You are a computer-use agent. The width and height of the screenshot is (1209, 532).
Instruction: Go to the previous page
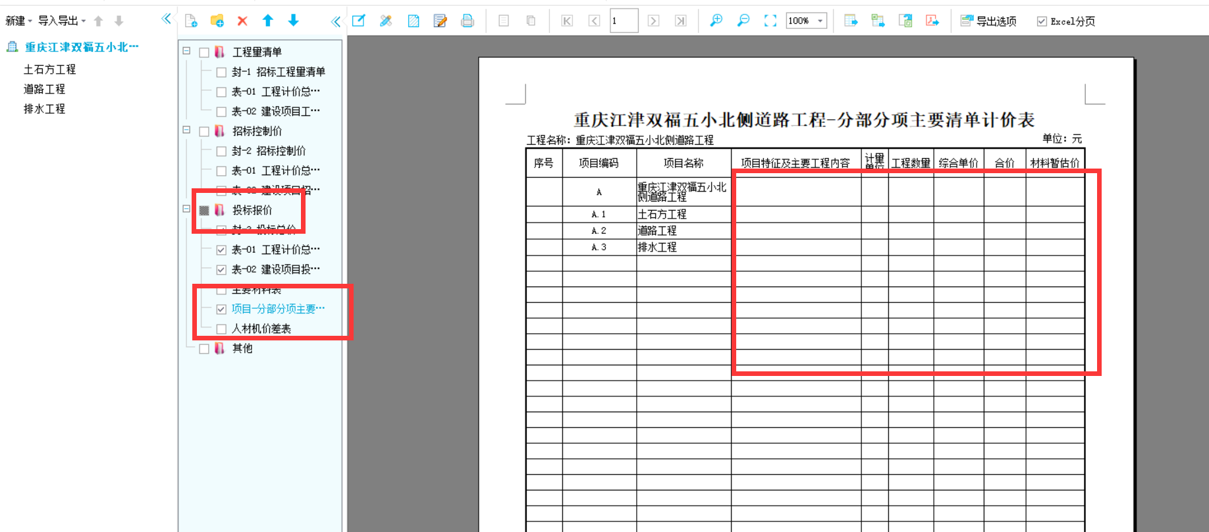594,21
